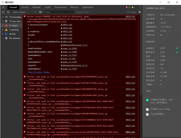This screenshot has height=138, width=181.
Task: Expand the 70 messages group
Action: [x=3, y=17]
